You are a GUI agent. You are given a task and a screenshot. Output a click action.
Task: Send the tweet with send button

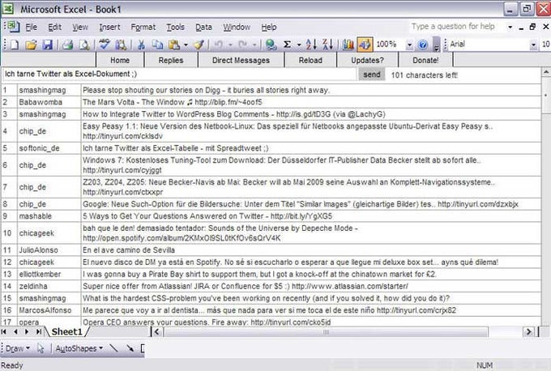click(372, 75)
